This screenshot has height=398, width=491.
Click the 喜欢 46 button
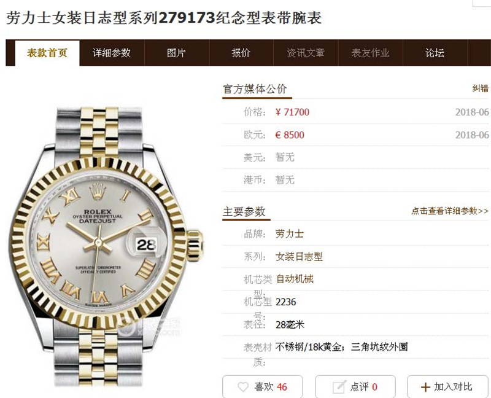point(263,387)
